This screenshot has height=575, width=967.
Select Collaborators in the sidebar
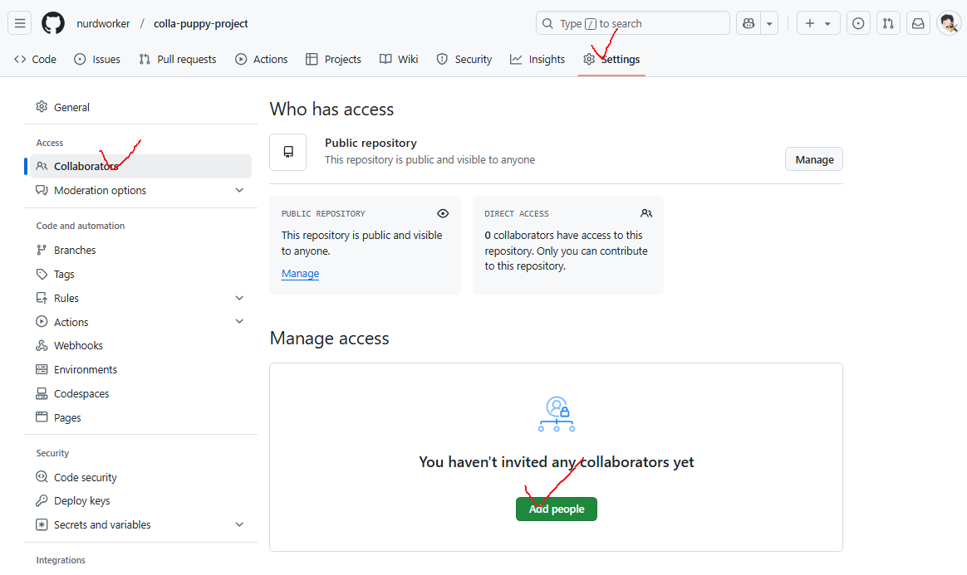pos(140,166)
